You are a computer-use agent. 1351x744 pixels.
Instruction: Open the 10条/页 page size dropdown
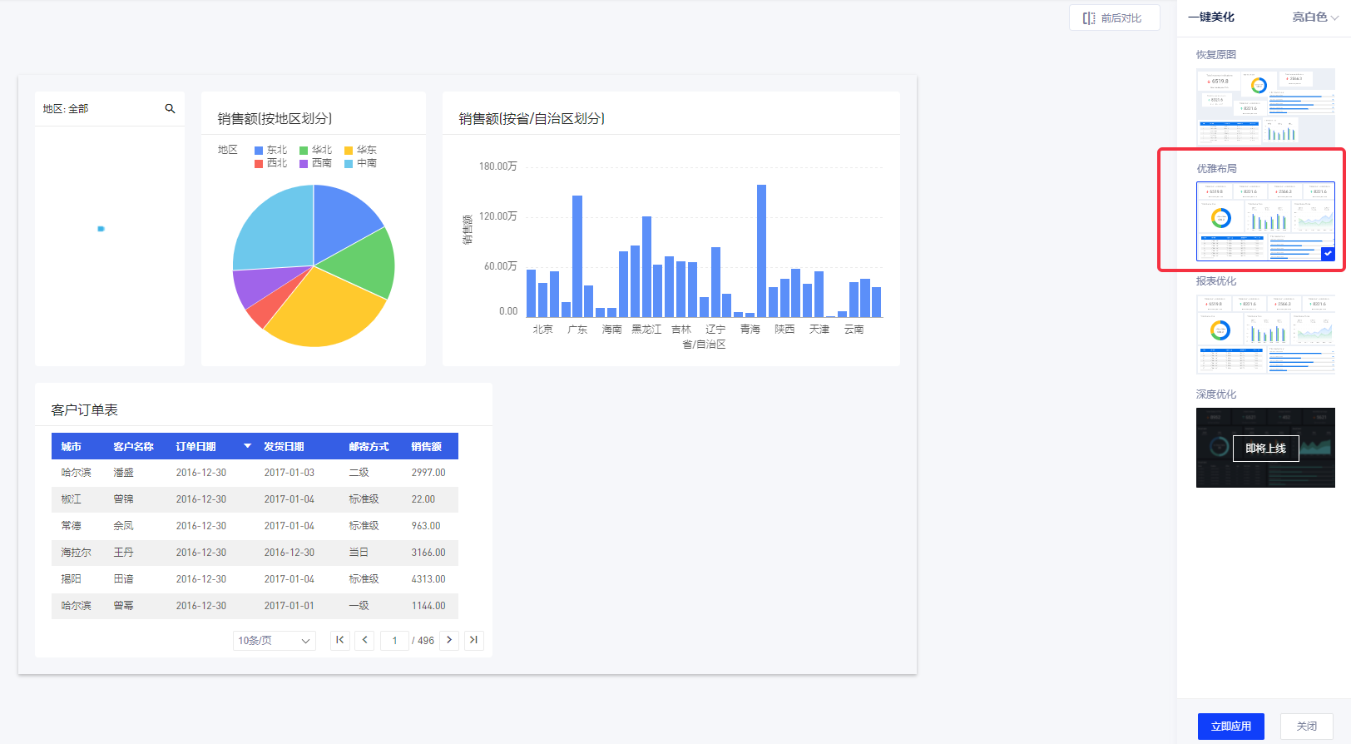(x=274, y=641)
